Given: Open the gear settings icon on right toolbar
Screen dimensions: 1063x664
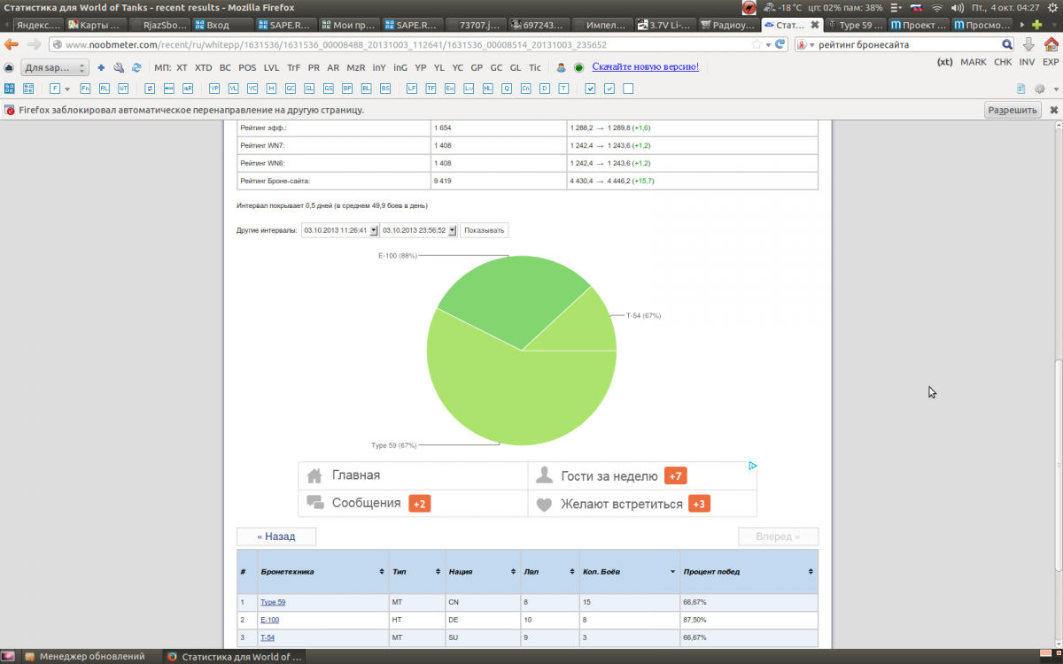Looking at the screenshot, I should [1039, 89].
